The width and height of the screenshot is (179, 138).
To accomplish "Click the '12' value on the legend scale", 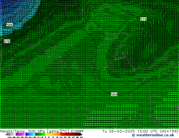I will click(53, 137).
